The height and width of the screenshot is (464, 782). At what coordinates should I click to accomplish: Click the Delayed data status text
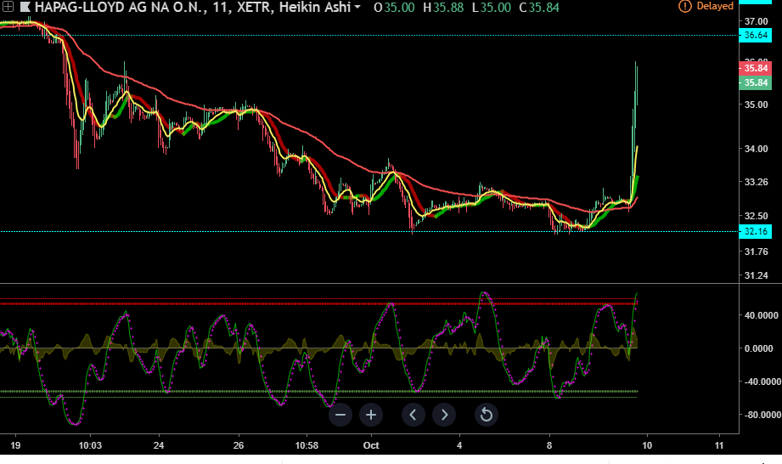click(x=715, y=6)
